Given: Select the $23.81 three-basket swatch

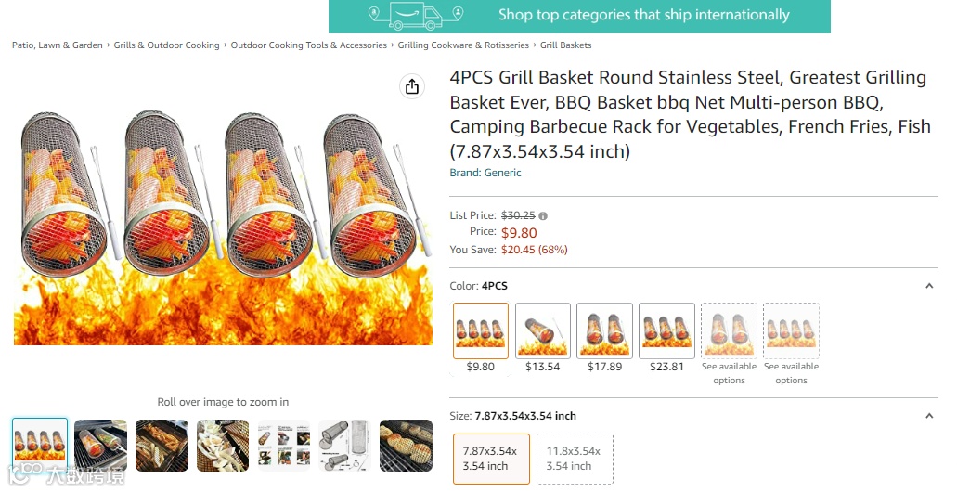Looking at the screenshot, I should [666, 330].
